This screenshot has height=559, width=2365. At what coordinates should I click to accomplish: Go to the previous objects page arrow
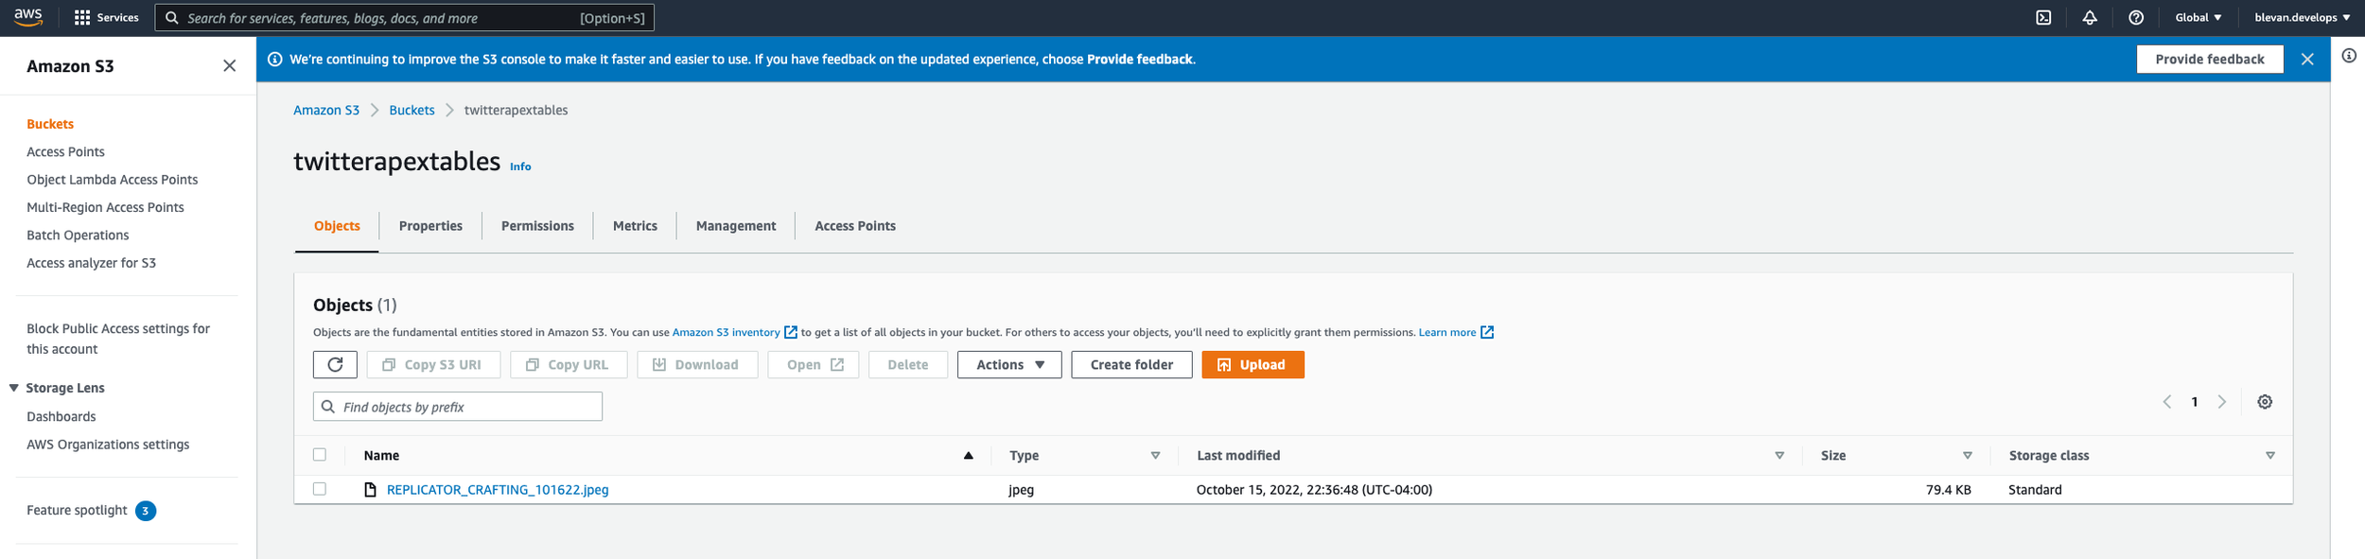[2167, 402]
